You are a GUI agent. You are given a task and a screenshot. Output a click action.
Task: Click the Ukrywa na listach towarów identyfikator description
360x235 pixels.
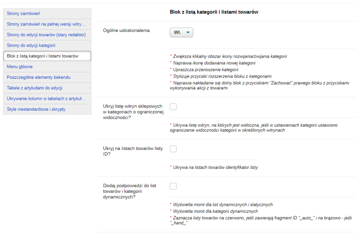point(215,167)
